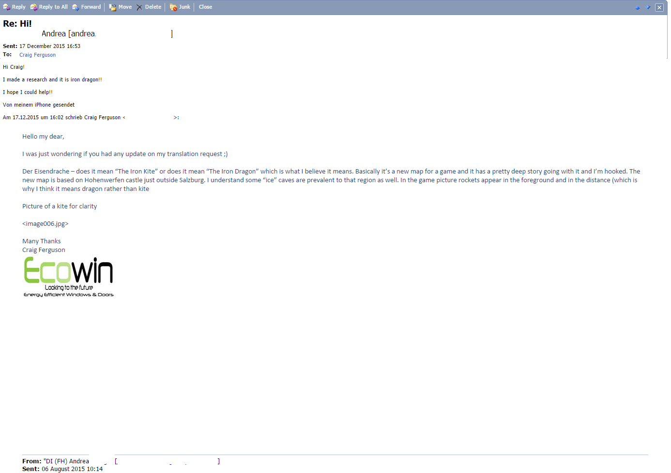Mark the message as Junk
Screen dimensions: 671x473
point(180,7)
